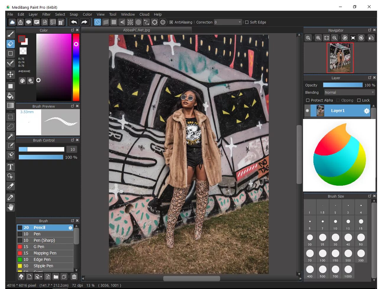Open the Snap menu
The width and height of the screenshot is (384, 289).
pos(74,14)
